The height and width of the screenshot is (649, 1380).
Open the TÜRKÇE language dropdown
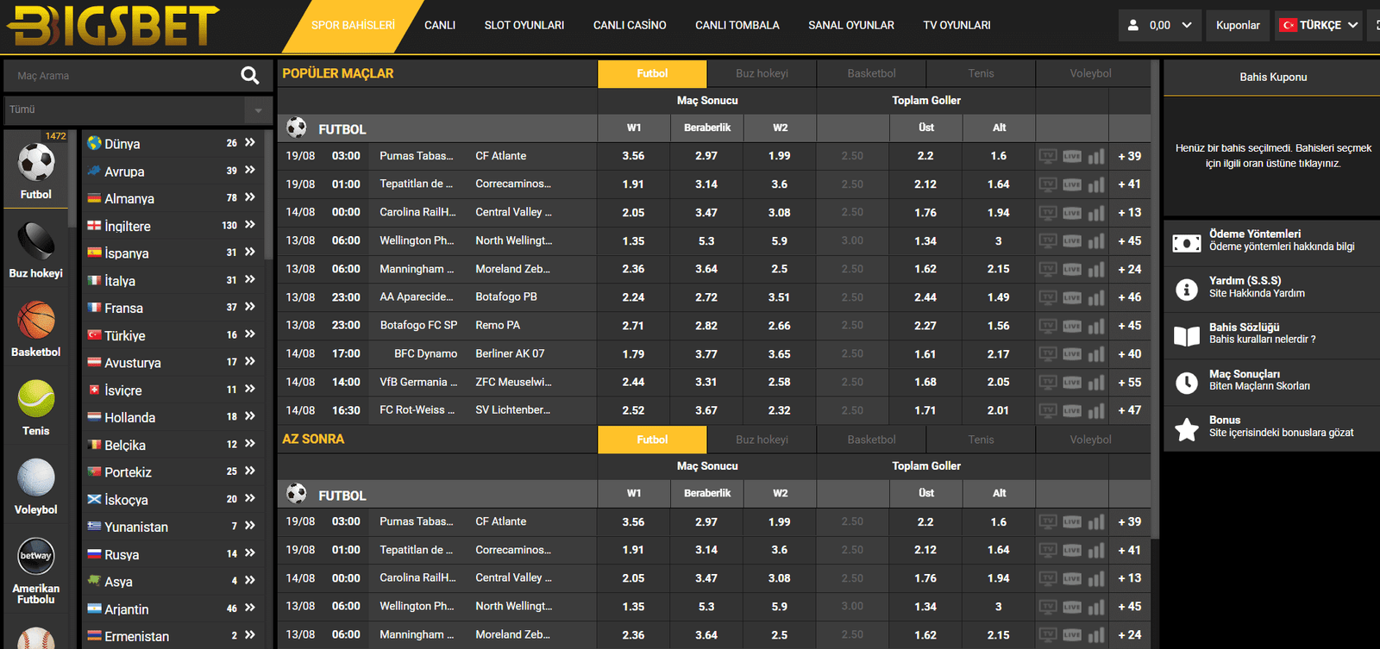pyautogui.click(x=1319, y=26)
